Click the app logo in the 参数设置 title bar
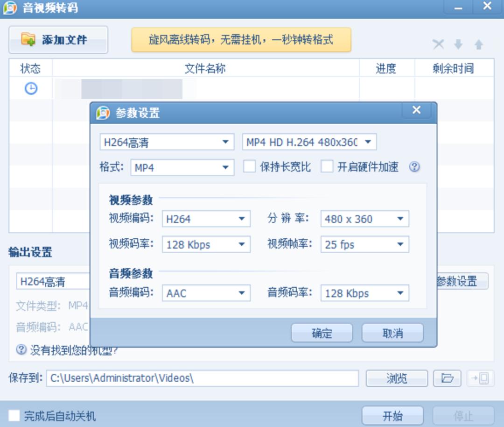This screenshot has width=504, height=427. click(102, 111)
